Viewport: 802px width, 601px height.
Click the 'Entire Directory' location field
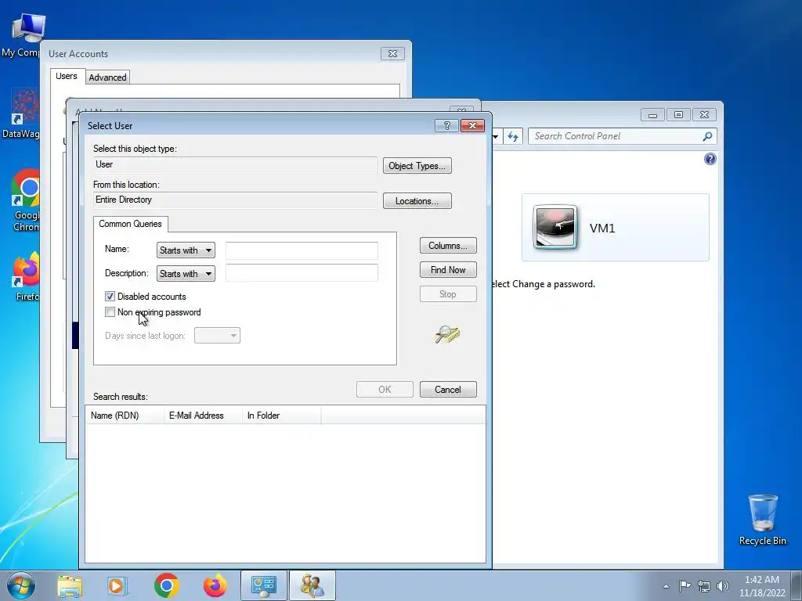tap(235, 200)
